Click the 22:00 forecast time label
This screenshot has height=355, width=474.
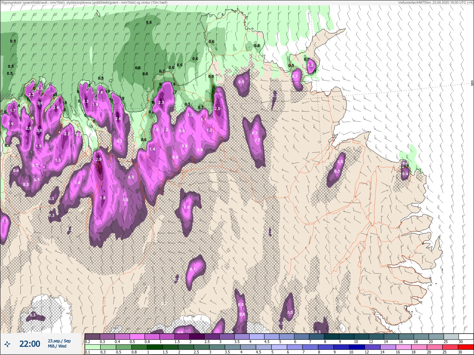[30, 344]
